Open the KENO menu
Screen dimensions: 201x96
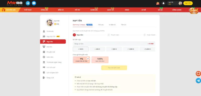point(127,10)
